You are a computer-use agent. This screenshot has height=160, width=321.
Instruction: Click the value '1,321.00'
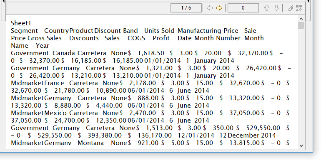click(159, 68)
